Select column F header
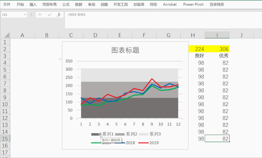The height and width of the screenshot is (158, 262). pos(144,35)
